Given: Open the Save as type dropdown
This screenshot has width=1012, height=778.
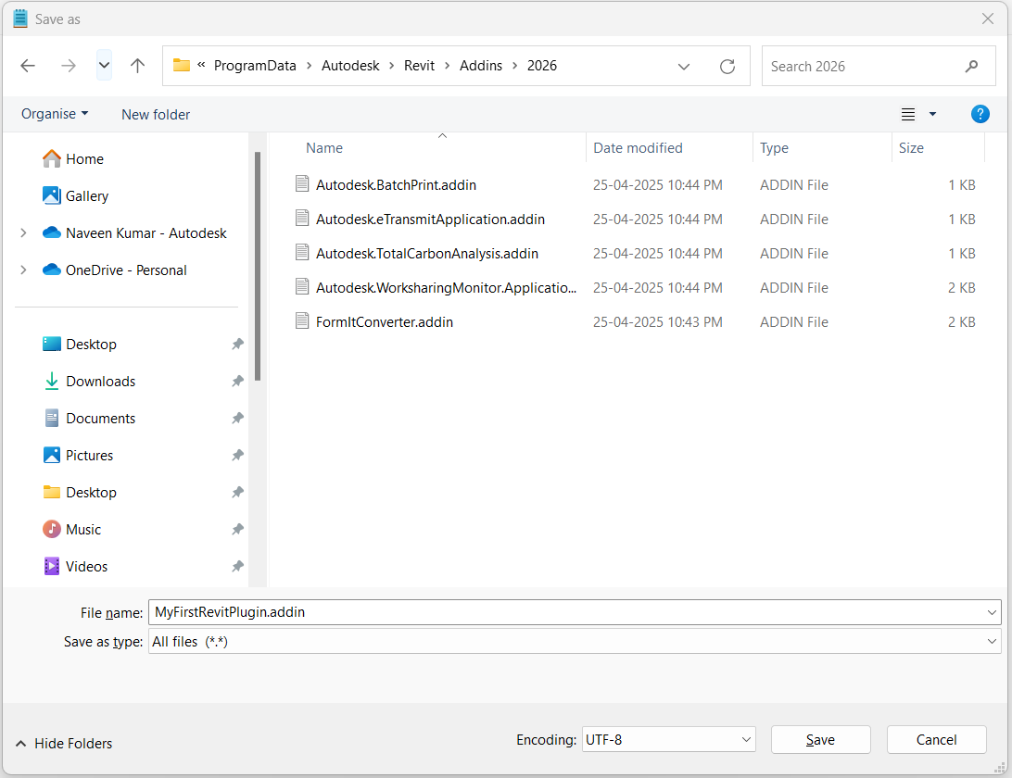Looking at the screenshot, I should coord(575,641).
